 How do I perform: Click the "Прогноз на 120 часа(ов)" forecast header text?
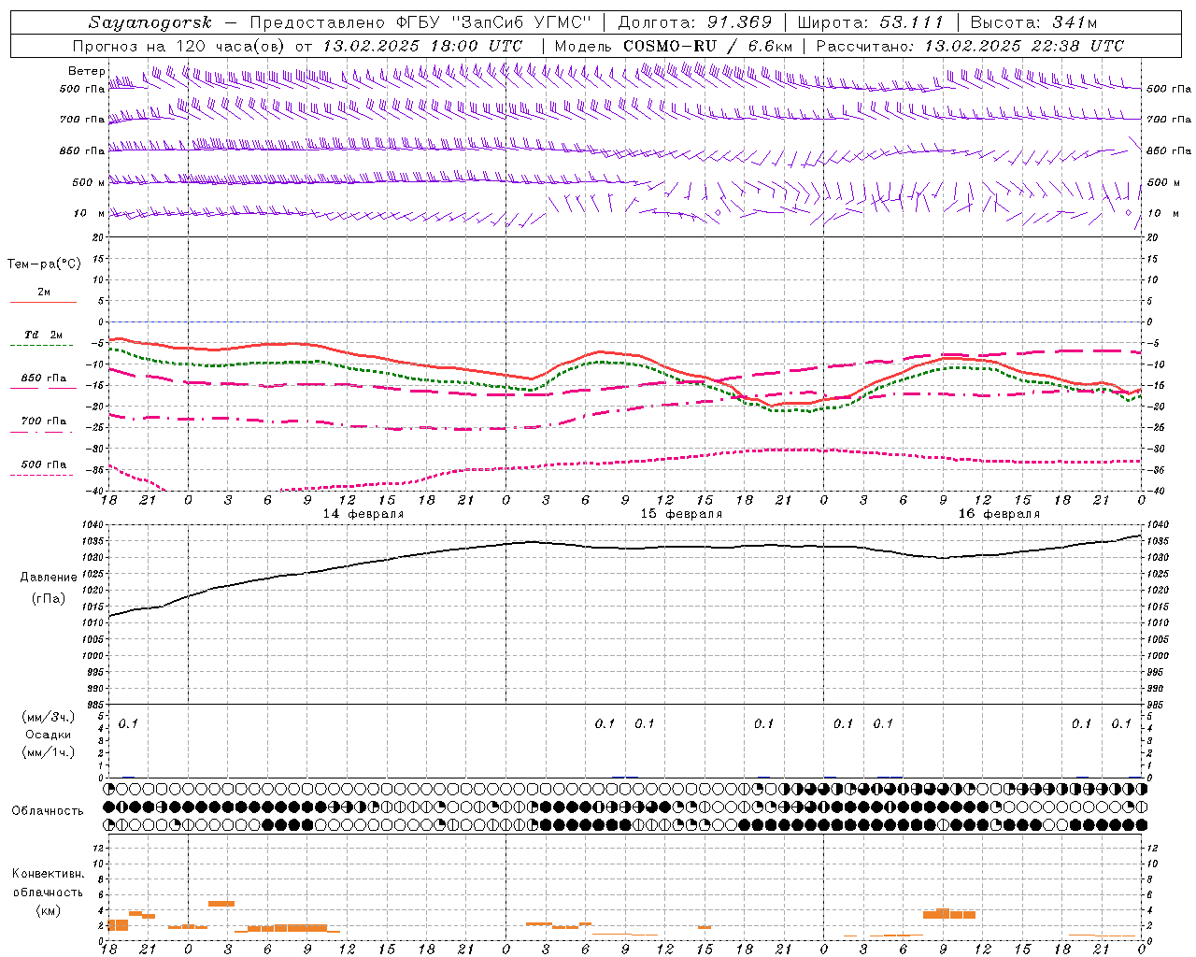point(180,46)
